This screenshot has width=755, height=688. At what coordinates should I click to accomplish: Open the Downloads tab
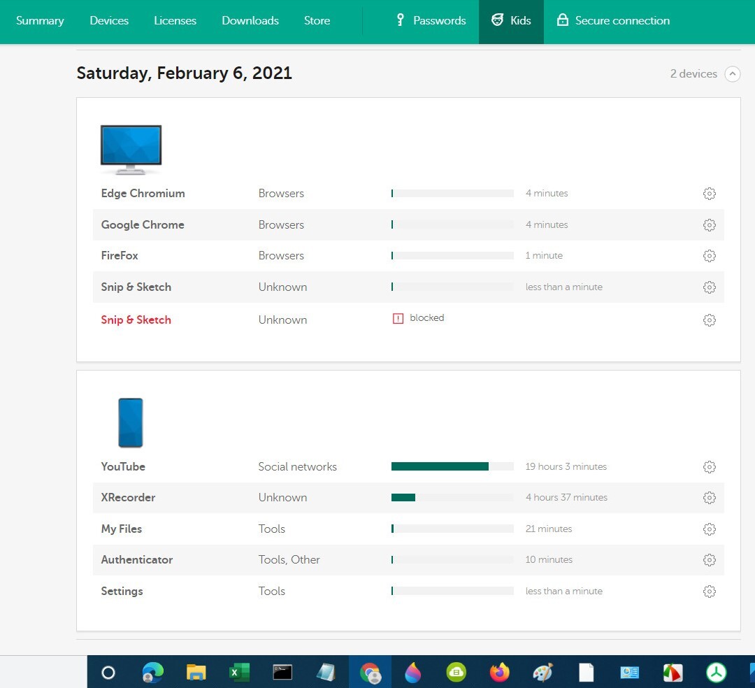coord(250,21)
